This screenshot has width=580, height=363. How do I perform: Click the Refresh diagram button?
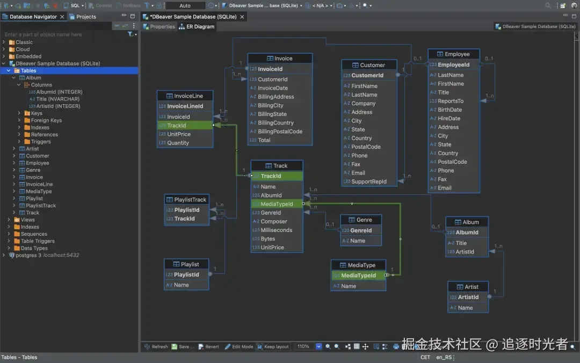point(156,347)
